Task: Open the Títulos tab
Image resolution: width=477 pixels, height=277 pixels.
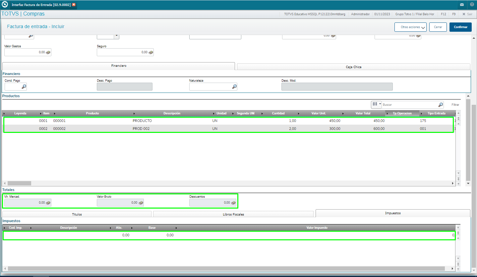Action: coord(77,214)
